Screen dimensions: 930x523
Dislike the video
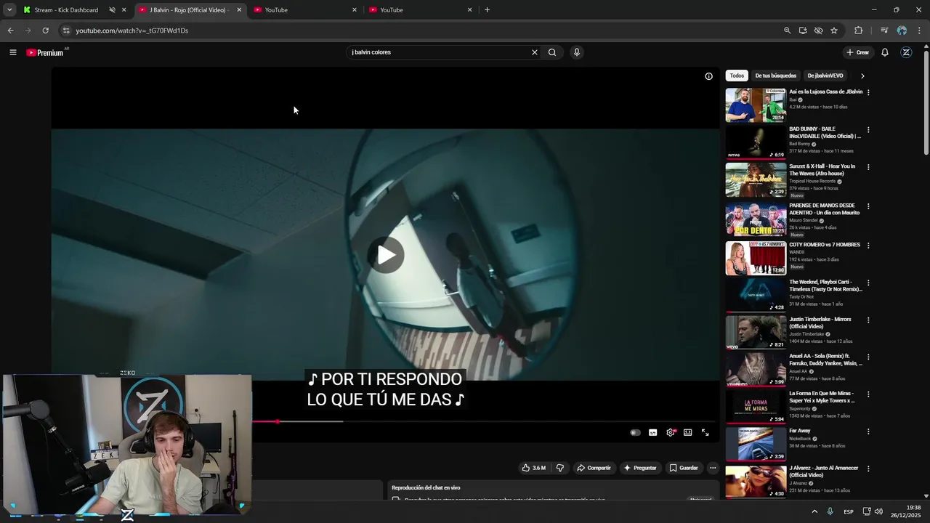click(559, 468)
